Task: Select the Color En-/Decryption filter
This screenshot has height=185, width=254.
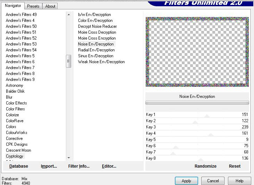Action: point(95,20)
